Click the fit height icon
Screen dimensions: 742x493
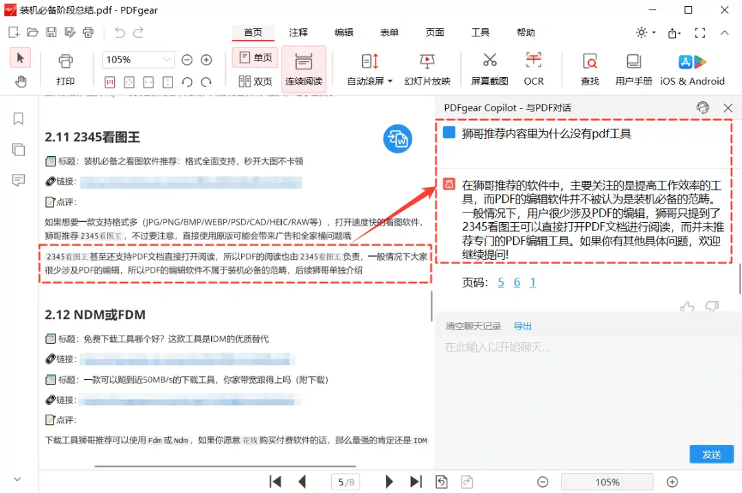(168, 82)
